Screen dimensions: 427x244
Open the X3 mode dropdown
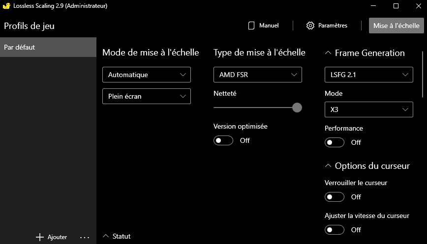pos(368,109)
